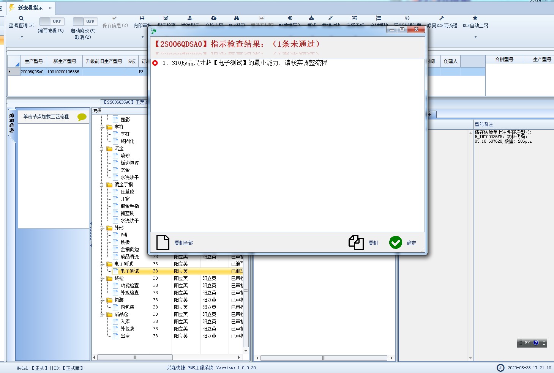The image size is (554, 373).
Task: Click the green P icon in dialog title bar
Action: click(x=153, y=31)
